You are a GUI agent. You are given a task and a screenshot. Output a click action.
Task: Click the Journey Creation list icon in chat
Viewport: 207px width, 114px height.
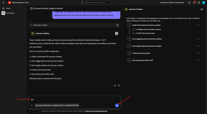(33, 33)
